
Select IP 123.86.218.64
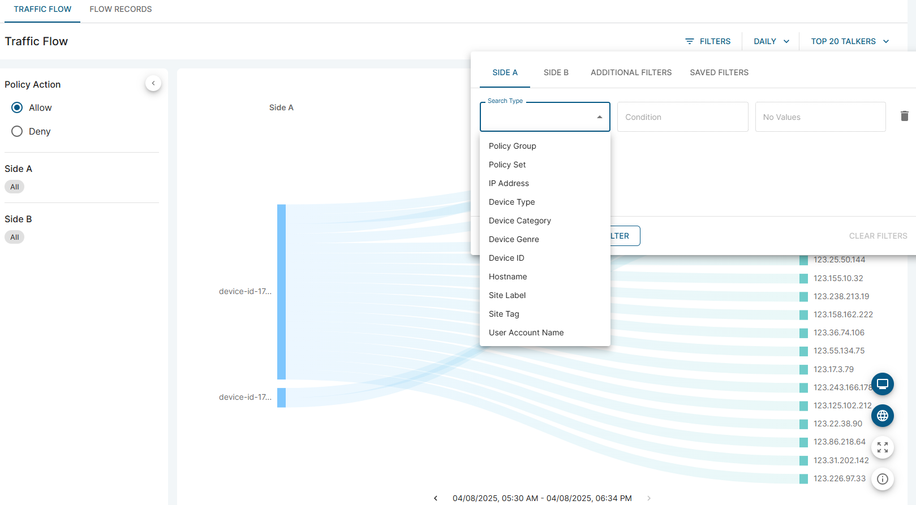840,442
